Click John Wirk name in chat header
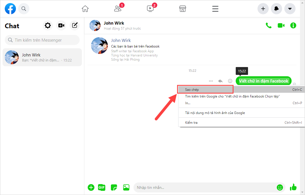The width and height of the screenshot is (305, 195). [114, 23]
